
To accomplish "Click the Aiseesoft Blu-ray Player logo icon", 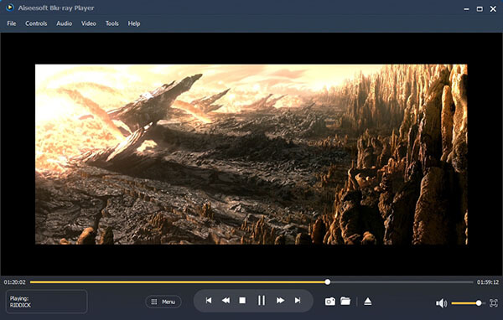I will tap(10, 8).
